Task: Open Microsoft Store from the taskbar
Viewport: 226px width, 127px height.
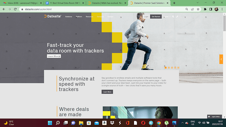Action: 89,123
